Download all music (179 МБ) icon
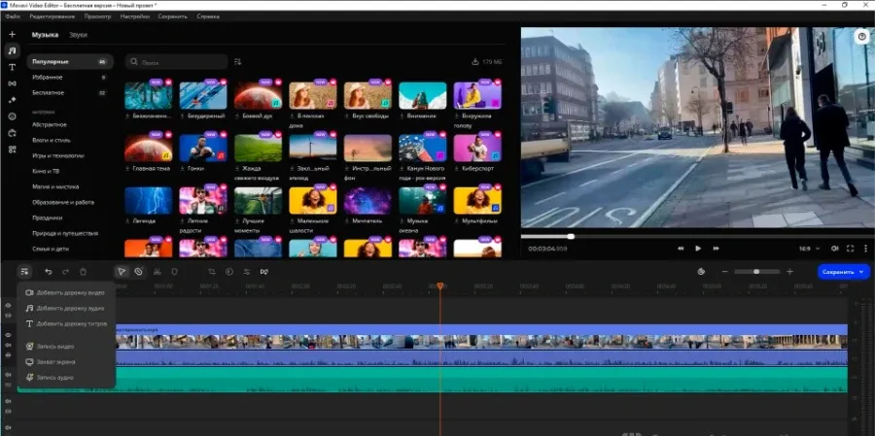Screen dimensions: 875x436 (475, 62)
